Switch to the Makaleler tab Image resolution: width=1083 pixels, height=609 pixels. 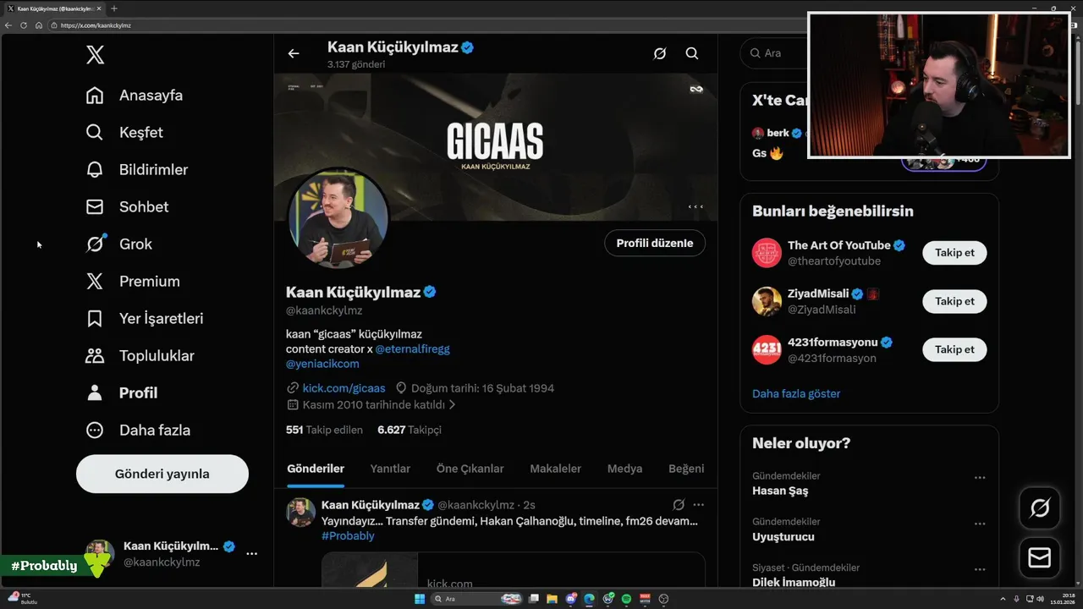555,469
